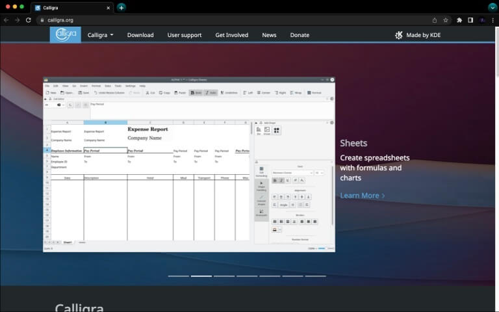Open the browser three-dot menu
499x312 pixels.
point(493,20)
